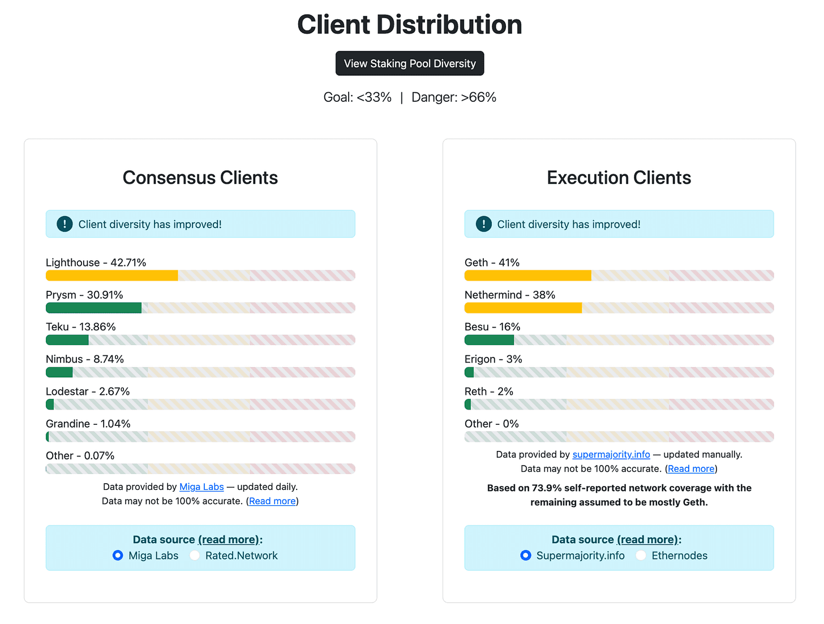This screenshot has width=824, height=624.
Task: Select the Rated.Network data source
Action: pos(195,556)
